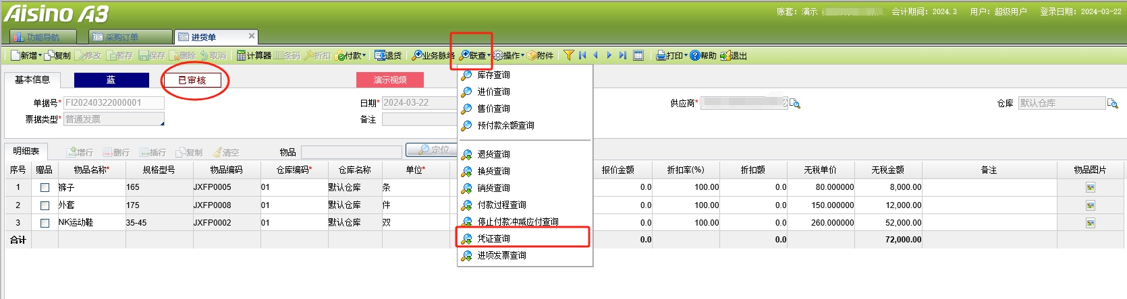Click the 帮助 help icon

click(x=694, y=56)
